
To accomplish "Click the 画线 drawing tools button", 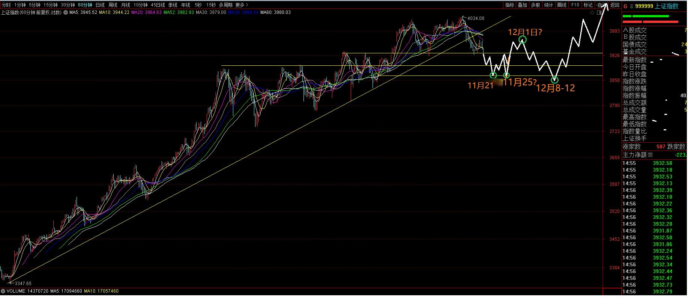I will [562, 5].
